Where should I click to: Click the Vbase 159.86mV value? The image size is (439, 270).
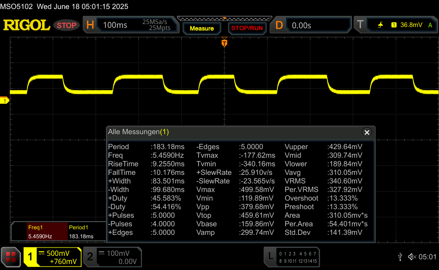[x=256, y=224]
